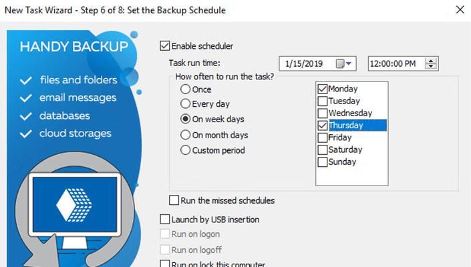Uncheck Monday in the weekday list
Viewport: 471px width, 267px height.
(322, 89)
